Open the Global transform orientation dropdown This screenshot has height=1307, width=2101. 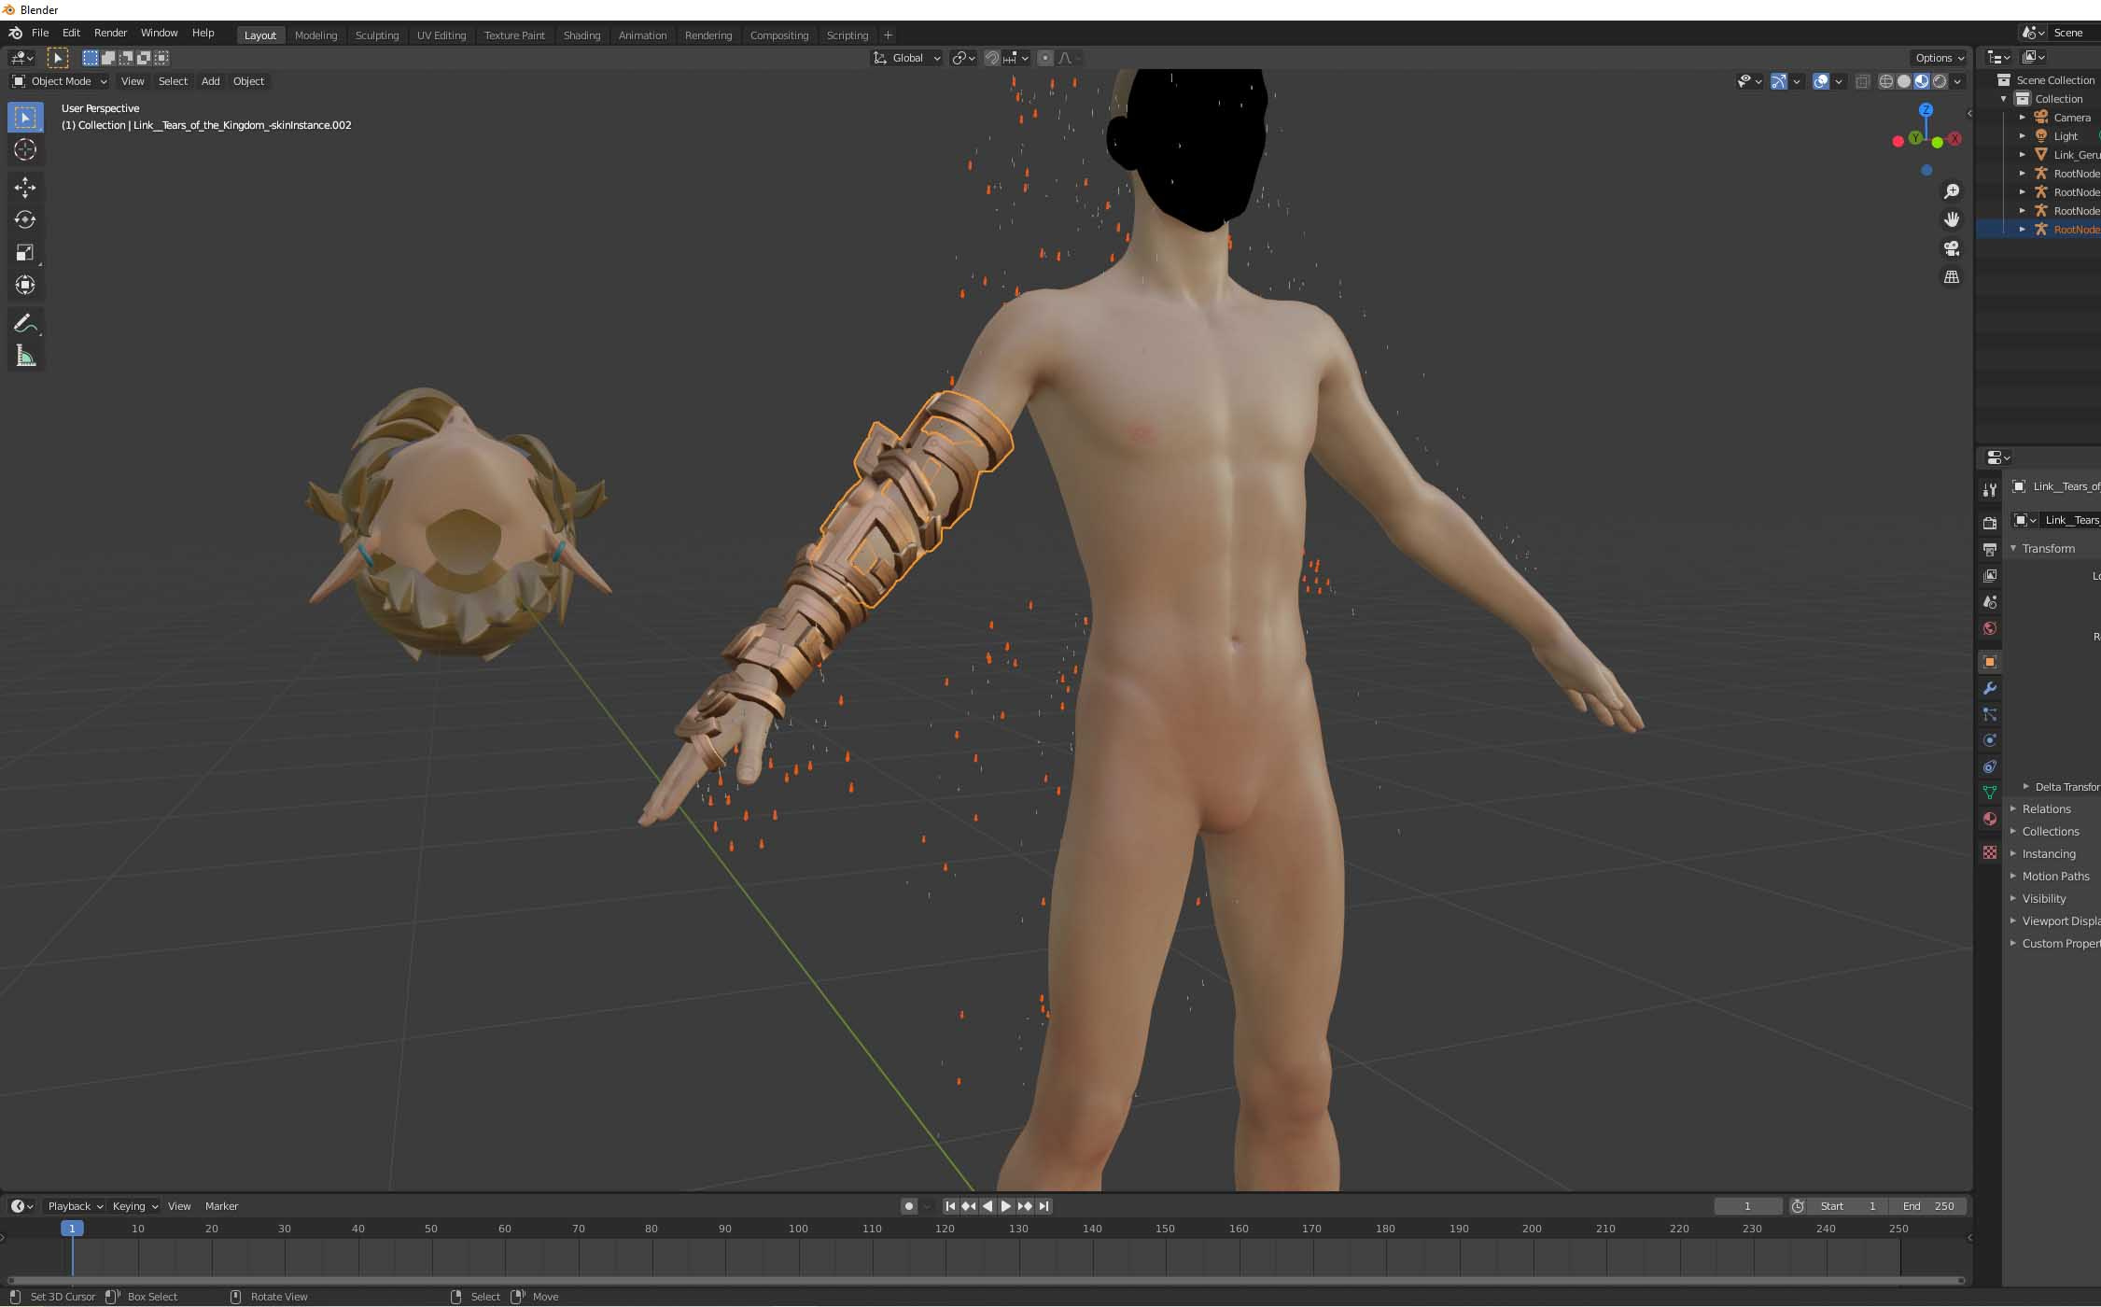pyautogui.click(x=907, y=58)
